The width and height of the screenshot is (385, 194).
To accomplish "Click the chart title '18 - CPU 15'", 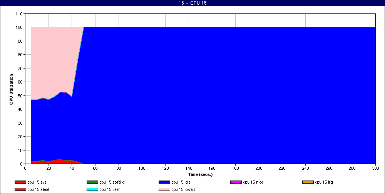I will pyautogui.click(x=192, y=3).
